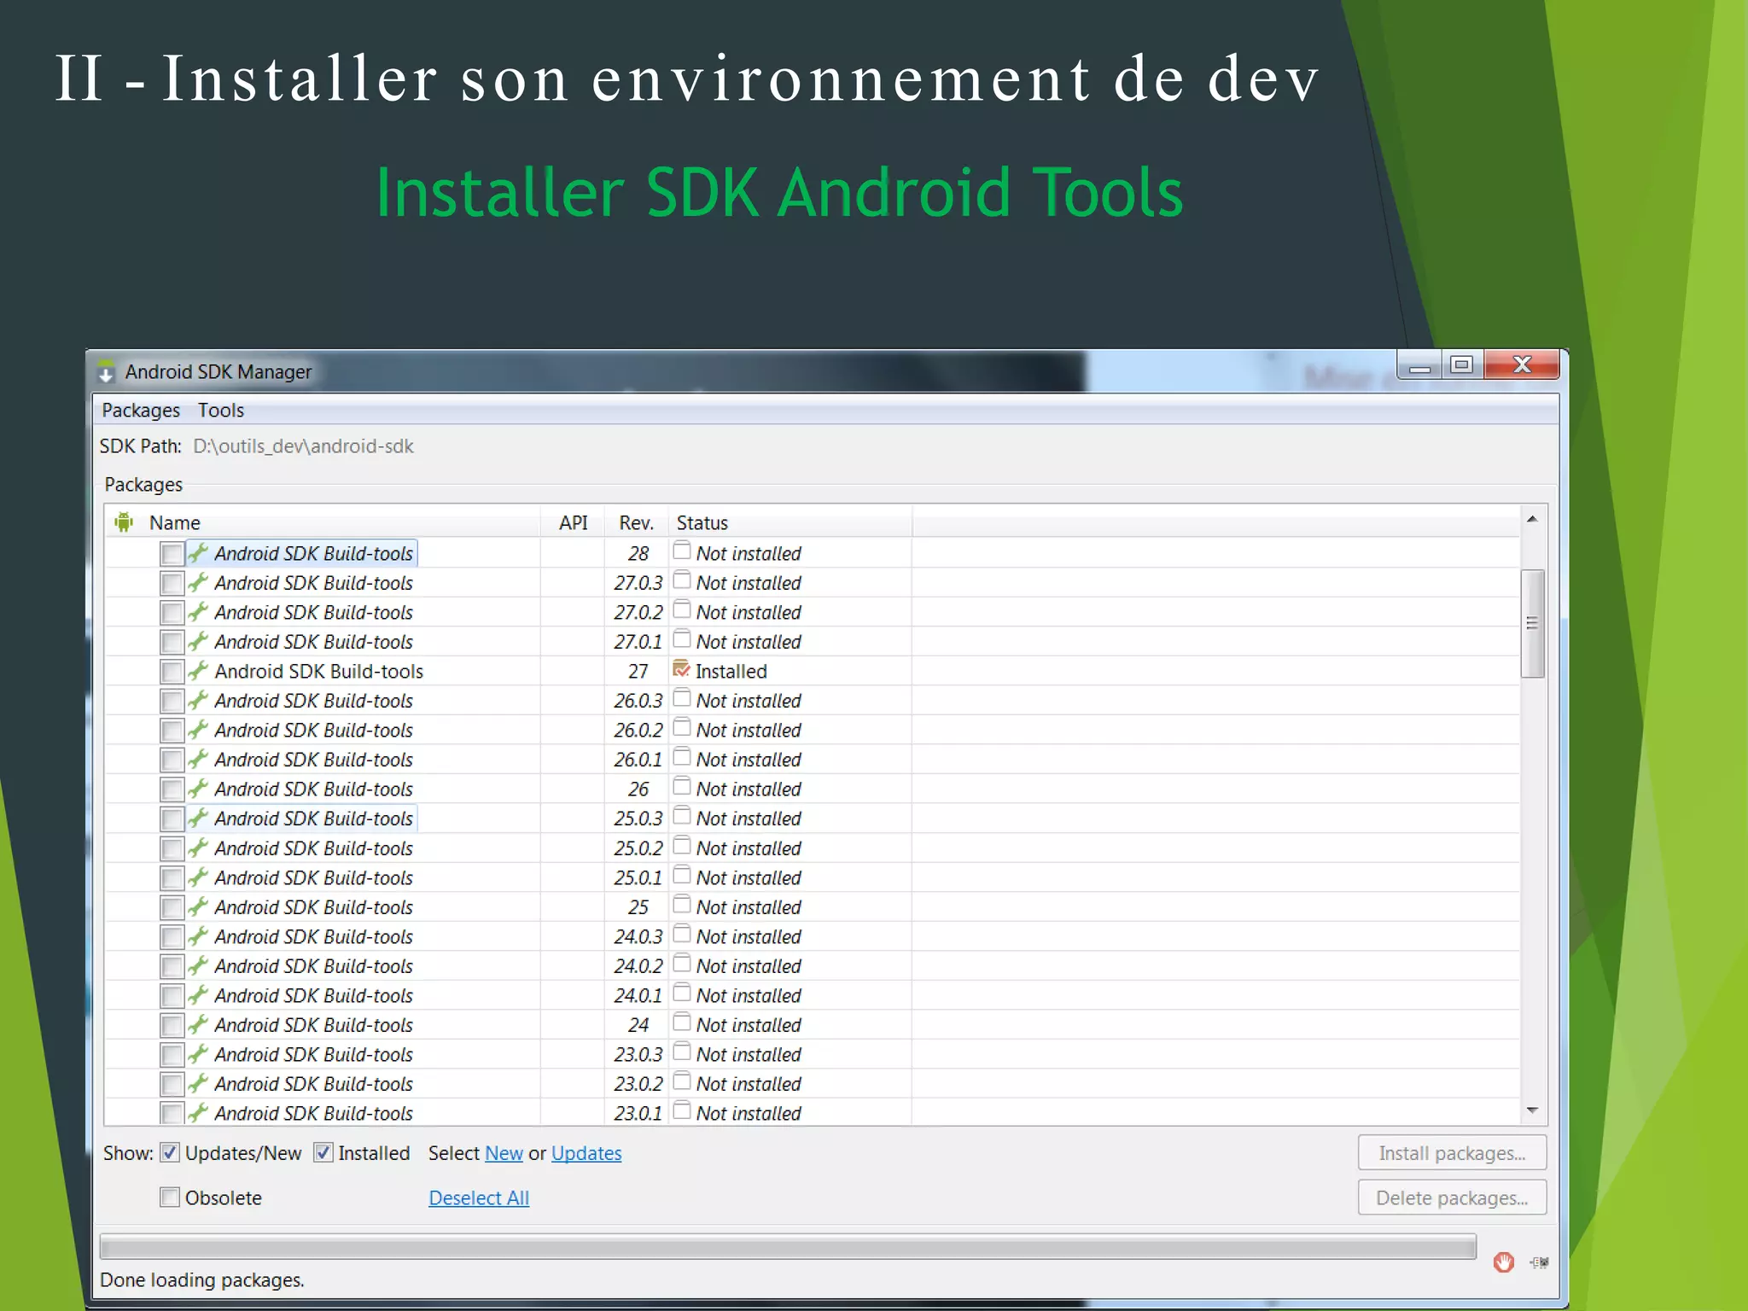Click the Not installed status icon for rev 28
This screenshot has width=1748, height=1311.
(x=681, y=551)
